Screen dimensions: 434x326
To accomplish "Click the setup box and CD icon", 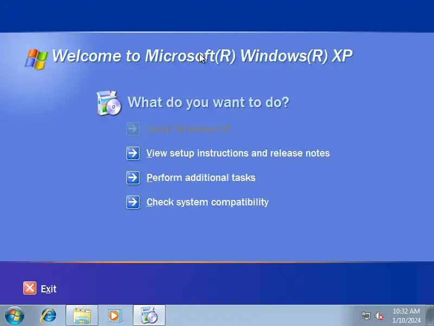I will tap(108, 103).
